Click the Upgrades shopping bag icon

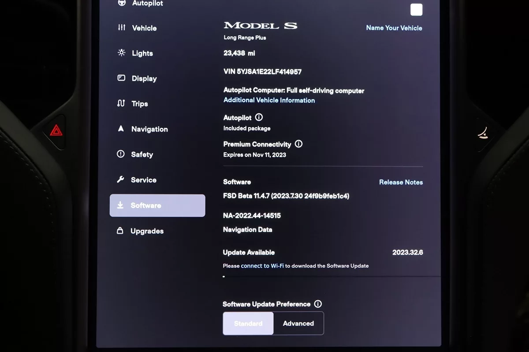click(120, 231)
